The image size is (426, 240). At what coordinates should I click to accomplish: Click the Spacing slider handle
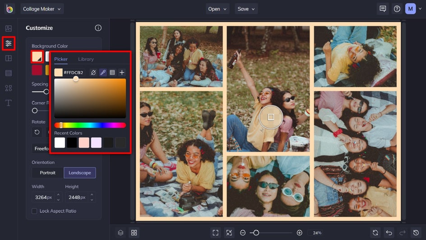pos(46,92)
